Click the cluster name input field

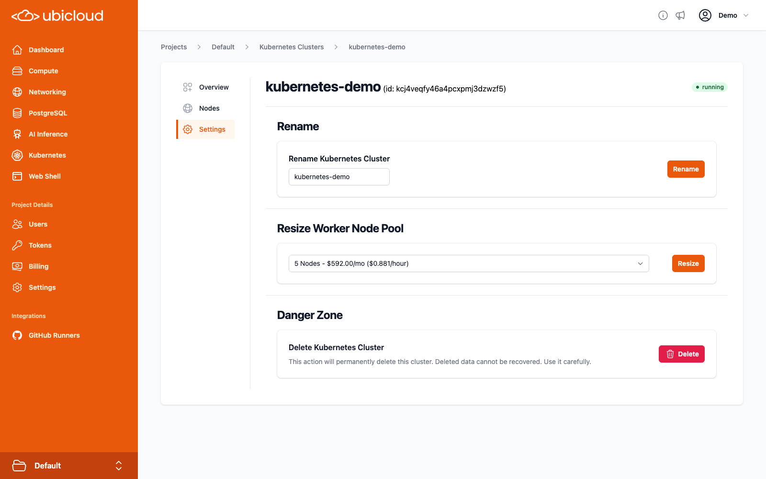(338, 176)
